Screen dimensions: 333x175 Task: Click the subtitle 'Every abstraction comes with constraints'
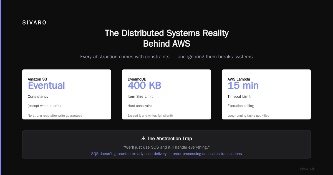[125, 57]
